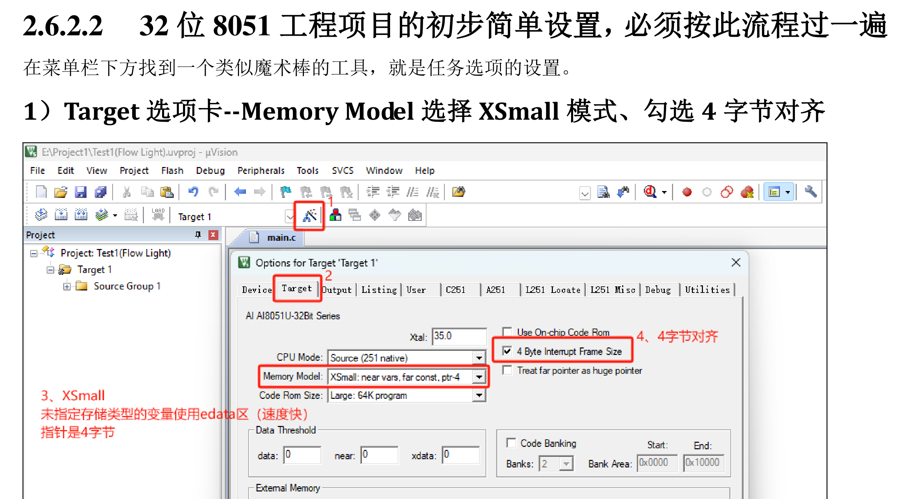This screenshot has width=899, height=499.
Task: Switch to the L251 Locate tab
Action: (x=553, y=289)
